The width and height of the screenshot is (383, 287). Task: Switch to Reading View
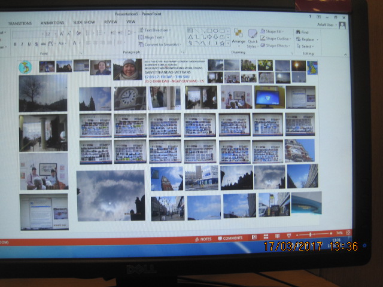[x=277, y=236]
